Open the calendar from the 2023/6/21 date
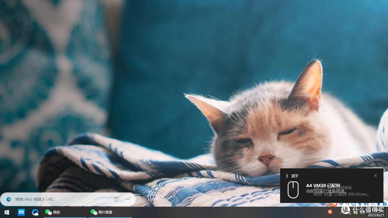This screenshot has height=218, width=388. 376,215
